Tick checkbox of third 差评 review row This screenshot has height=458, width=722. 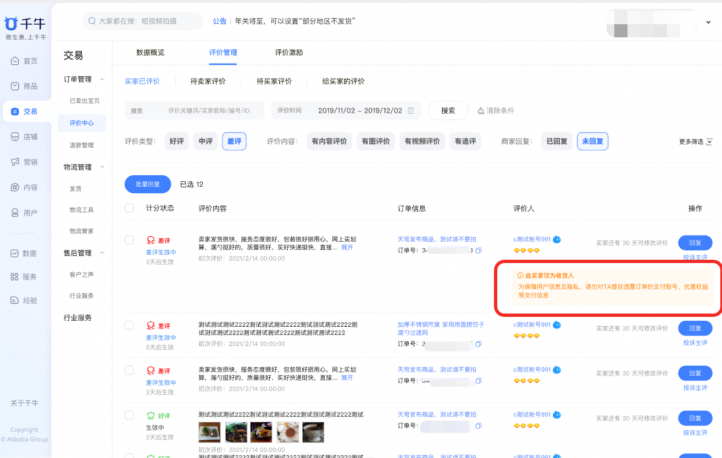(x=129, y=370)
